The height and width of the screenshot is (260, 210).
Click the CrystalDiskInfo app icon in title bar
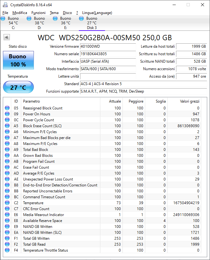pos(5,5)
